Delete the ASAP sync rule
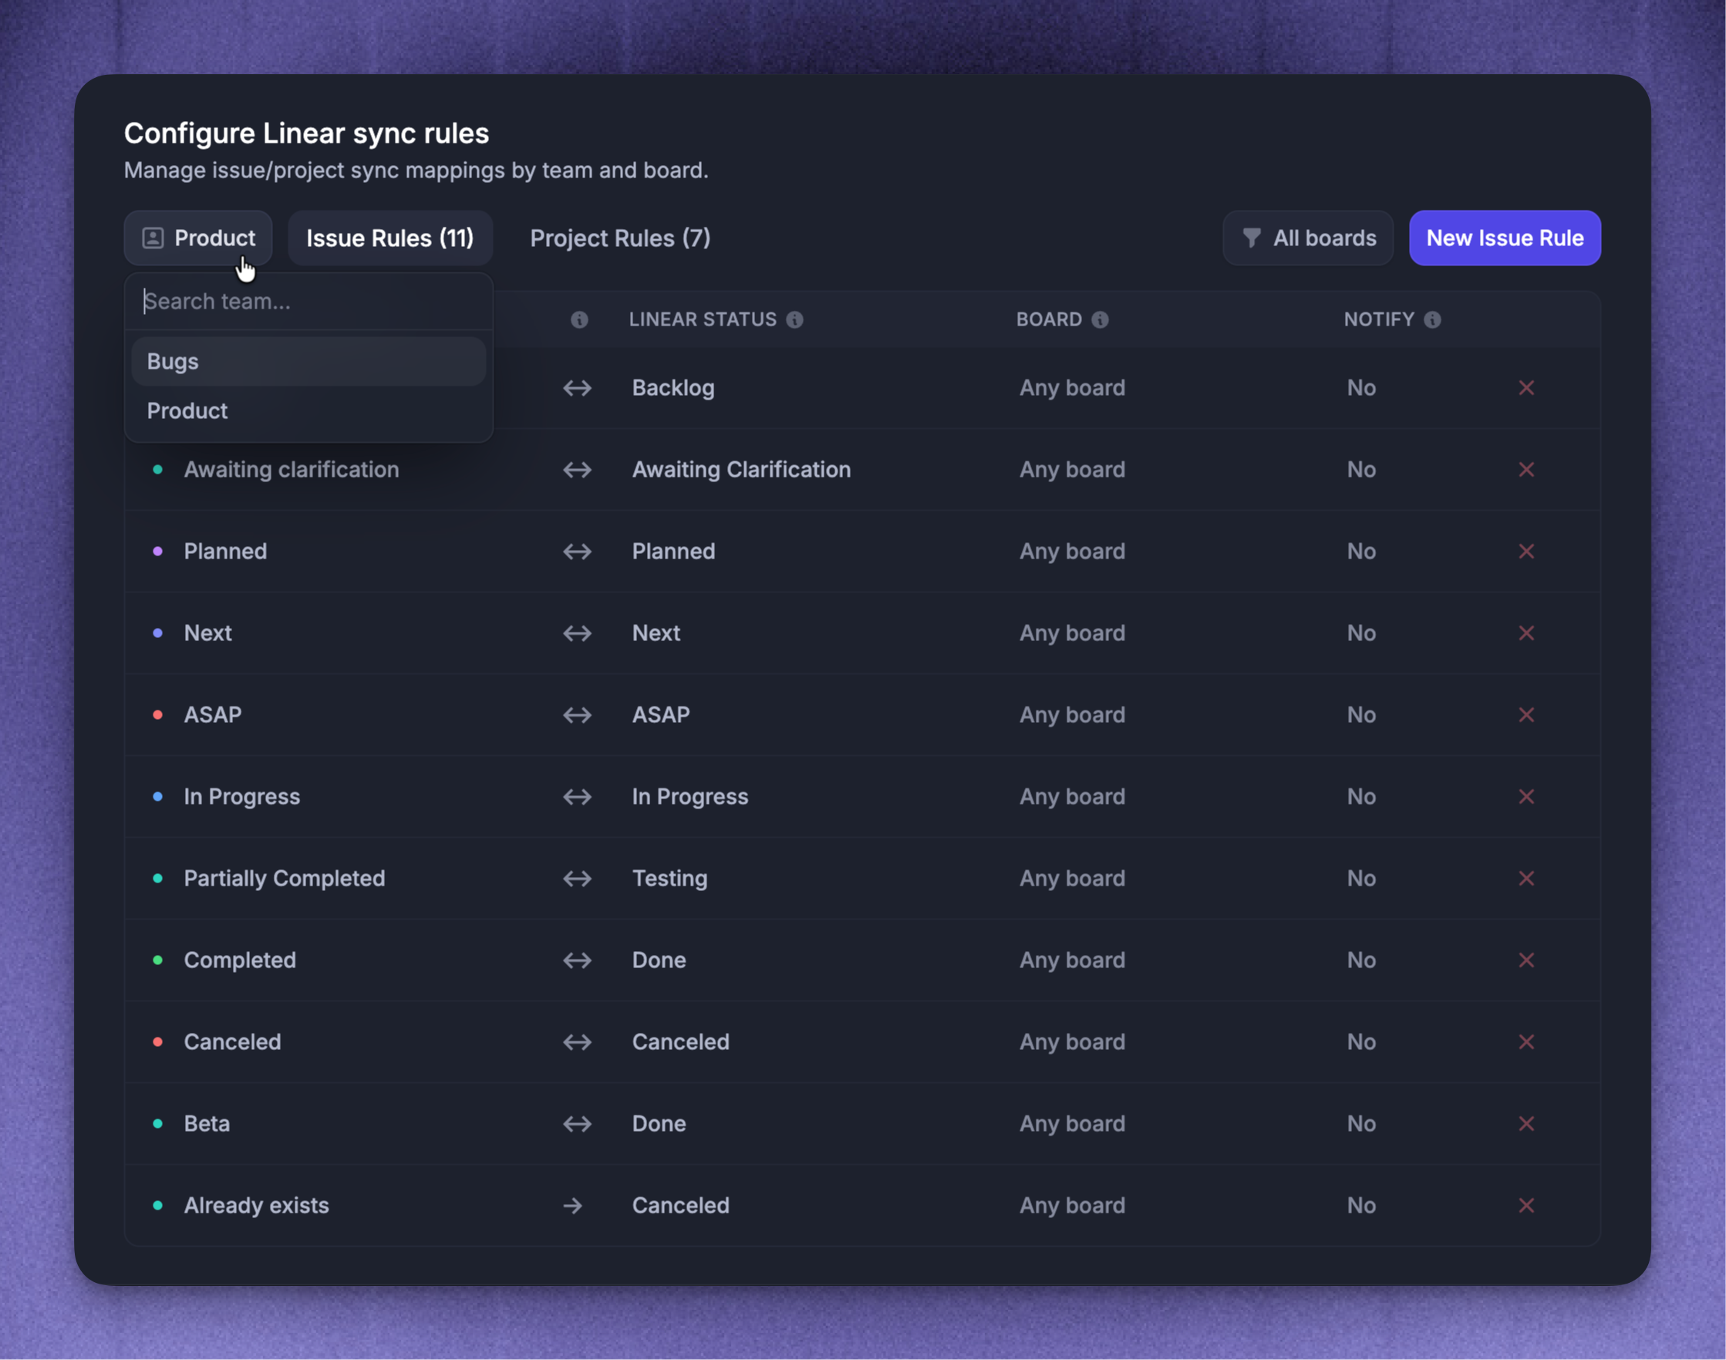The width and height of the screenshot is (1726, 1360). tap(1525, 715)
